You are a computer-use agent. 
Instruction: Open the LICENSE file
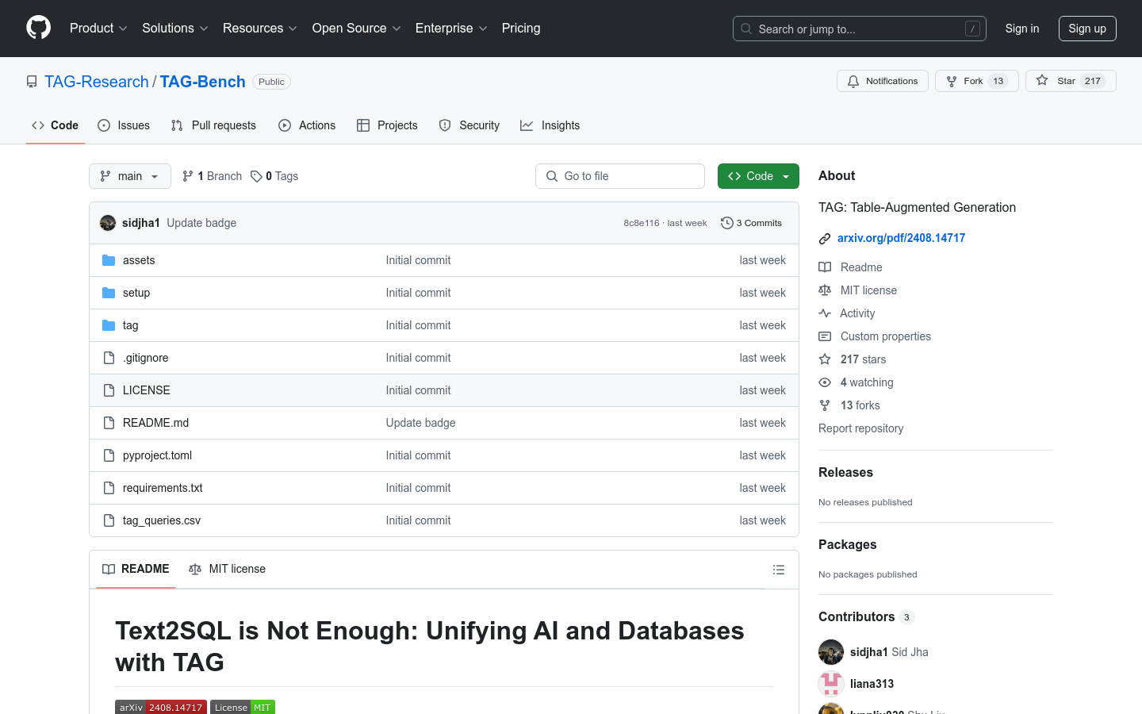tap(147, 390)
